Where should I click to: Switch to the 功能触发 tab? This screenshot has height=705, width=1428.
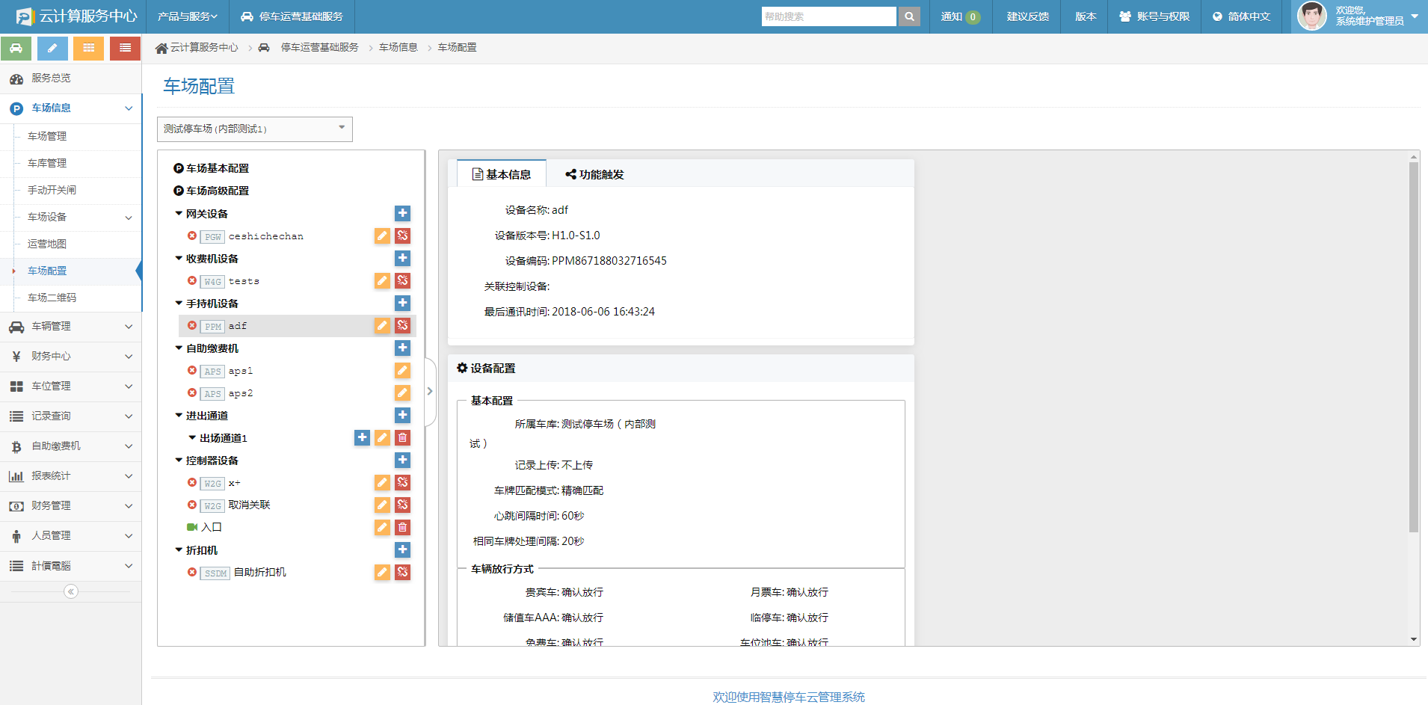click(x=594, y=173)
